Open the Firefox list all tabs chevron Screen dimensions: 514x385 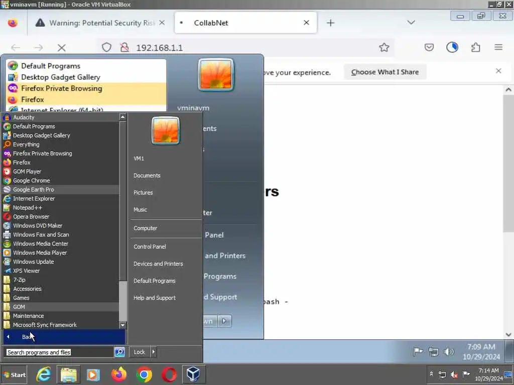(411, 23)
